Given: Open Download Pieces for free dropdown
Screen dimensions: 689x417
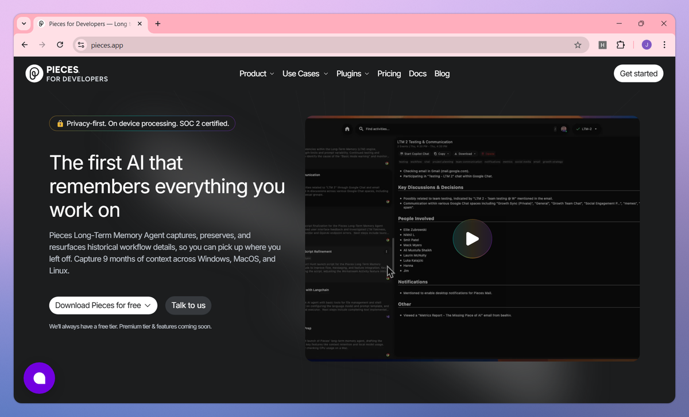Looking at the screenshot, I should [103, 305].
